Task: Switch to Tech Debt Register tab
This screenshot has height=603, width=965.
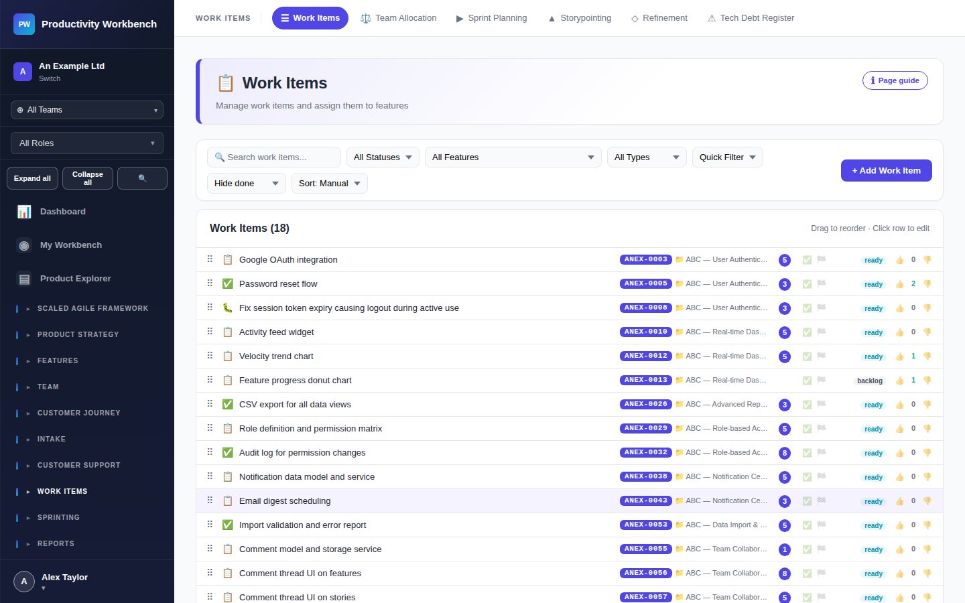Action: pos(751,18)
